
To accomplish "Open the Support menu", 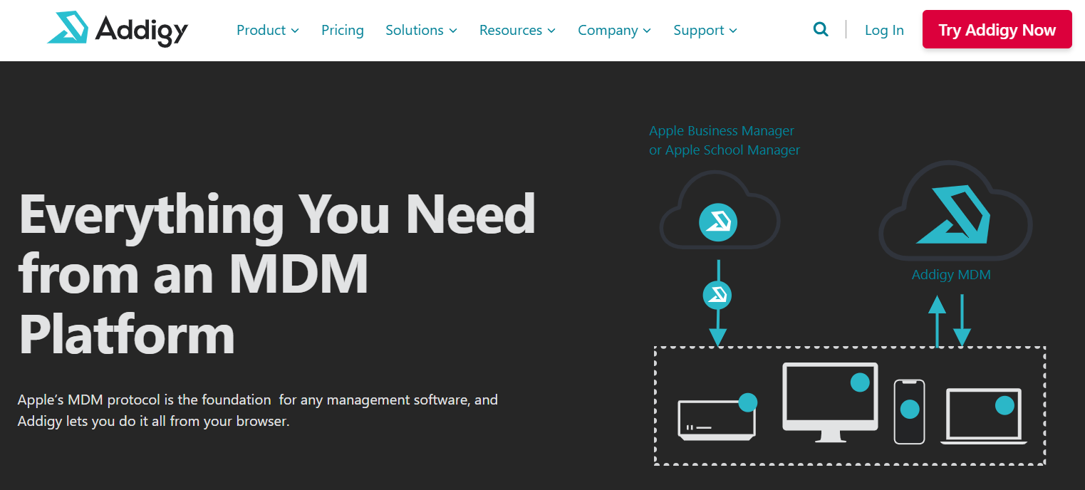I will (x=705, y=30).
